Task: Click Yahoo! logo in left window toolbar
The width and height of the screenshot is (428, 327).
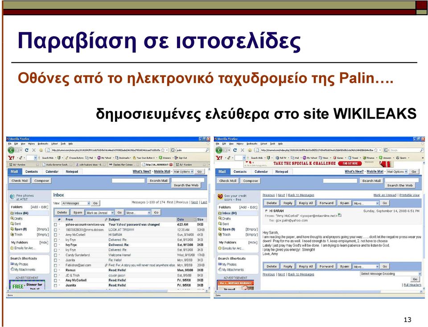Action: tap(11, 157)
